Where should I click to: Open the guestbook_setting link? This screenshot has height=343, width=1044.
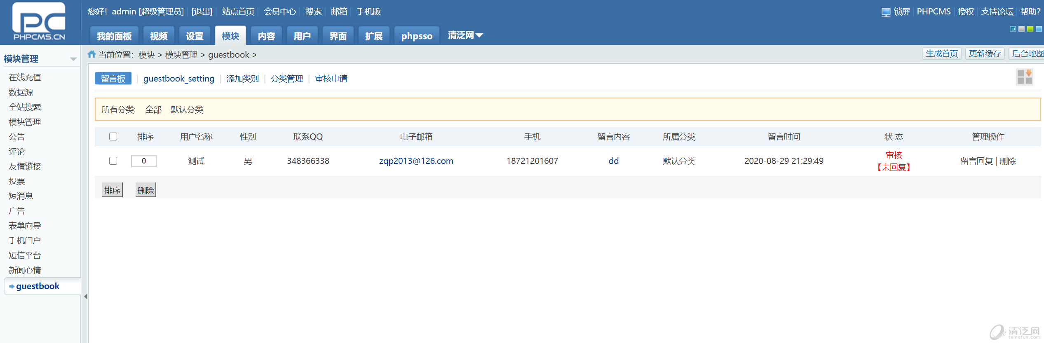click(x=179, y=79)
